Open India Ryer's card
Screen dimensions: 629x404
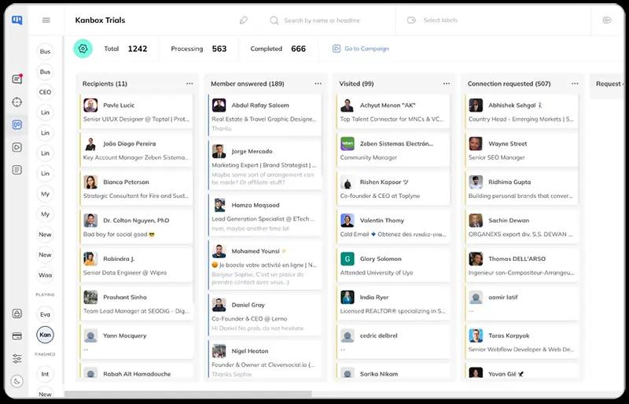[x=393, y=303]
